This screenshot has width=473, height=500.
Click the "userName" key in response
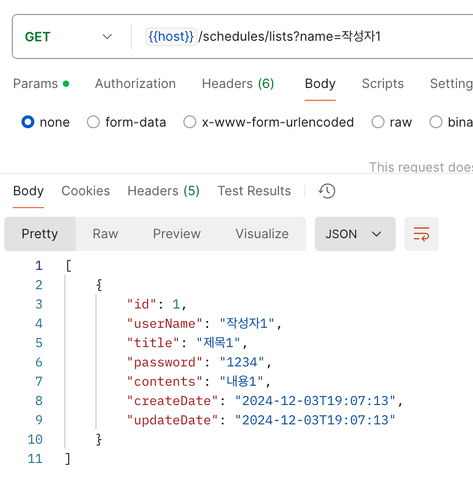165,323
